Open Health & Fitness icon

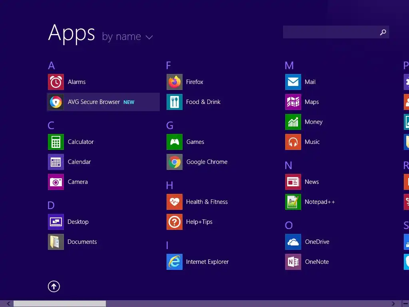pyautogui.click(x=175, y=202)
